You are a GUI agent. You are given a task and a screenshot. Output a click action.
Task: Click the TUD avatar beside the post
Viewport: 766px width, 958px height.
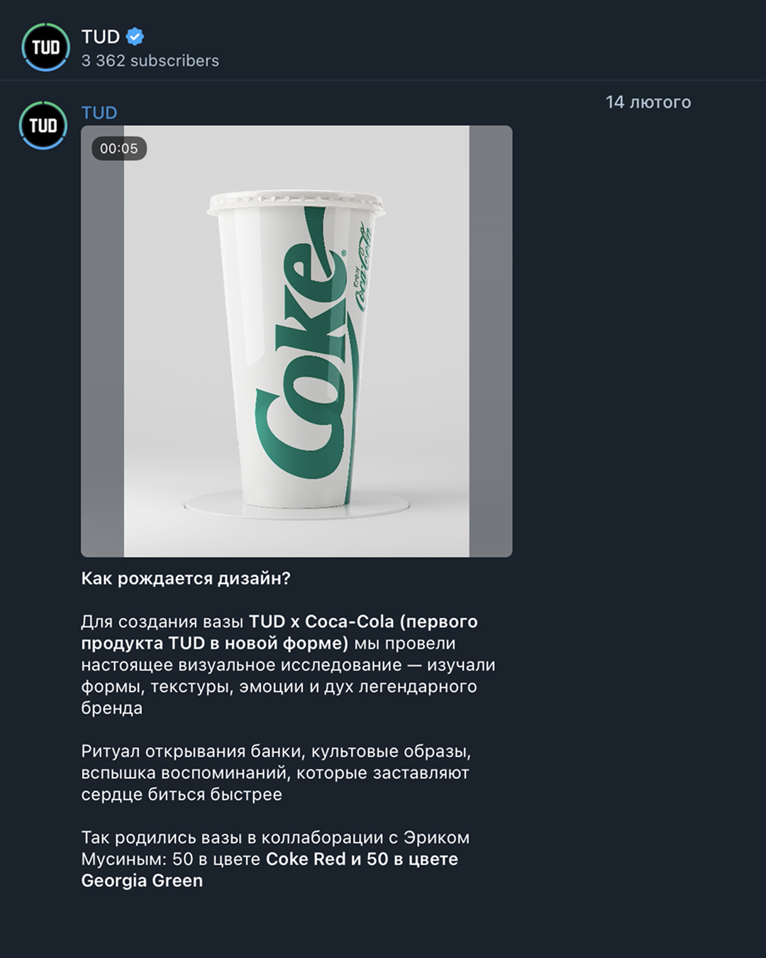[x=43, y=126]
